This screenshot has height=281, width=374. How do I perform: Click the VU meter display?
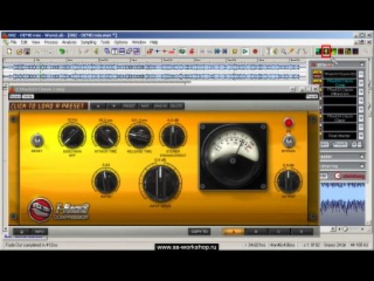(233, 157)
